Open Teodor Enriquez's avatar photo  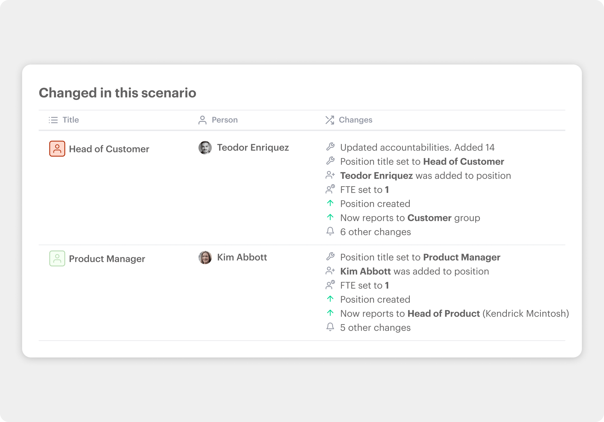point(205,148)
